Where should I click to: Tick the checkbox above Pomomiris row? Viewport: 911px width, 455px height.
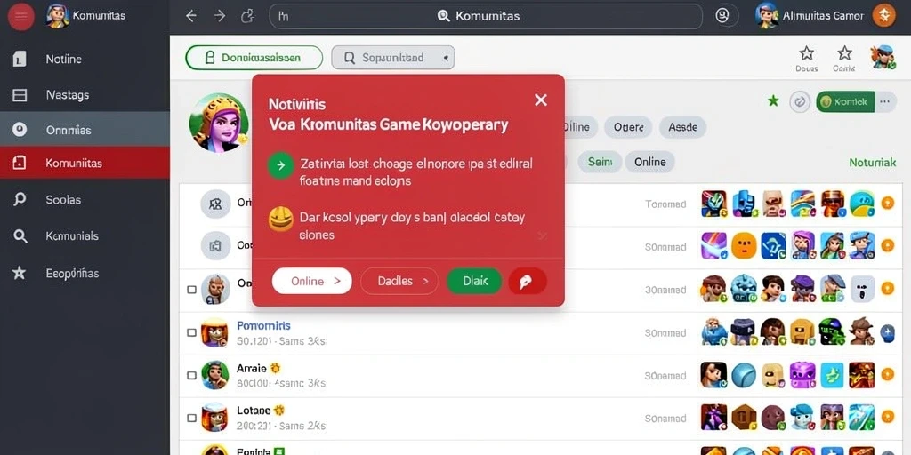coord(192,289)
